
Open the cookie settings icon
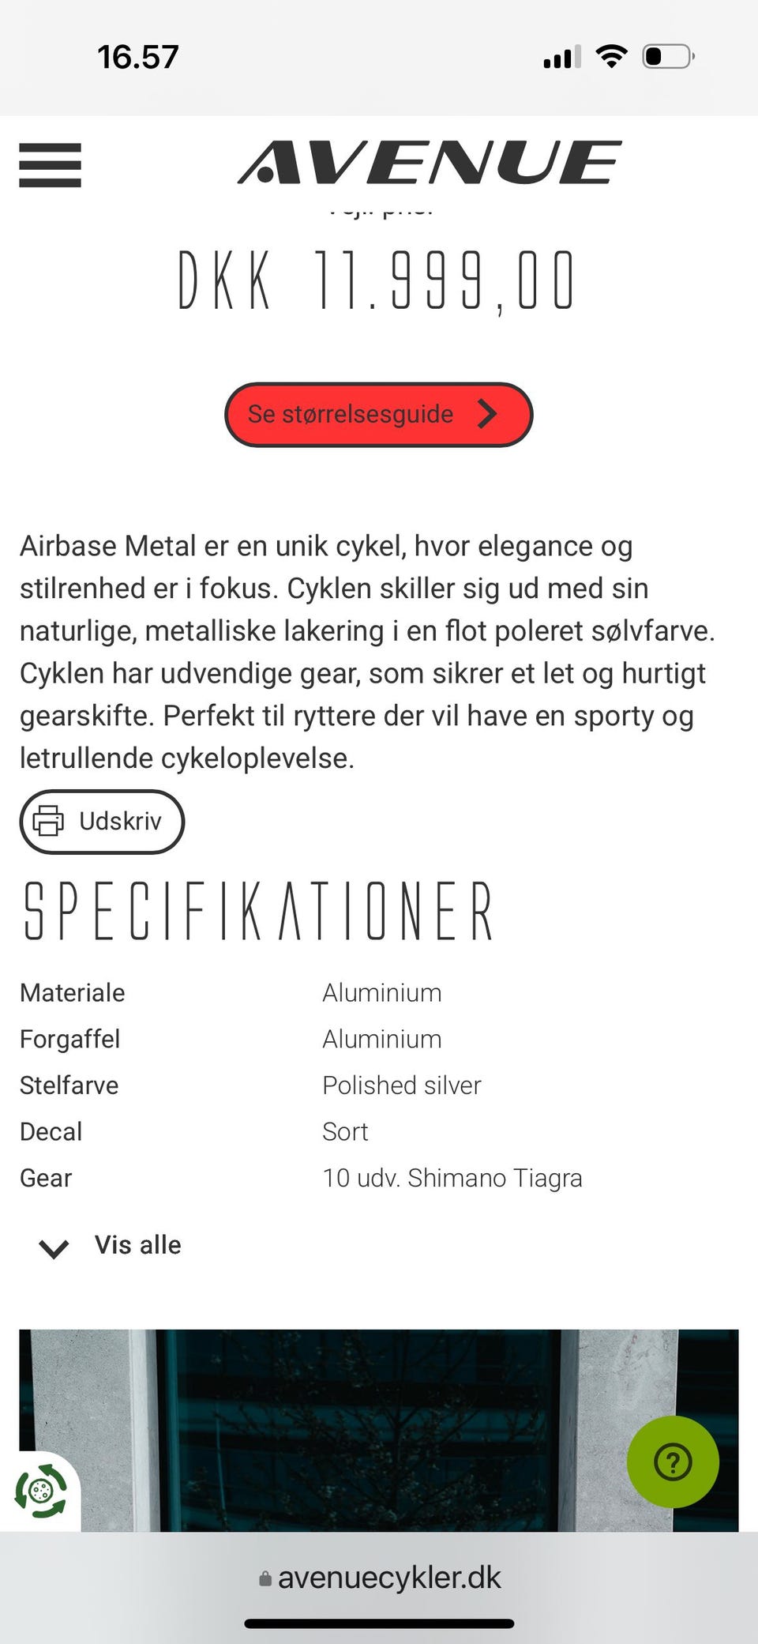pyautogui.click(x=40, y=1491)
